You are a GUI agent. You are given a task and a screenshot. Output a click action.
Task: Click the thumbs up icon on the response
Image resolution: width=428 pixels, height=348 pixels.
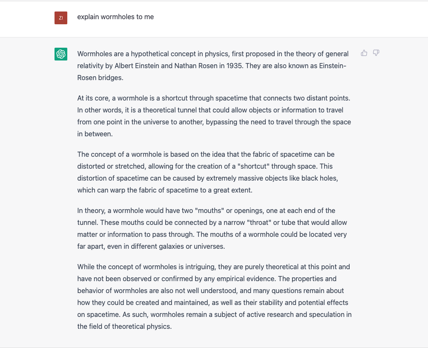(364, 53)
